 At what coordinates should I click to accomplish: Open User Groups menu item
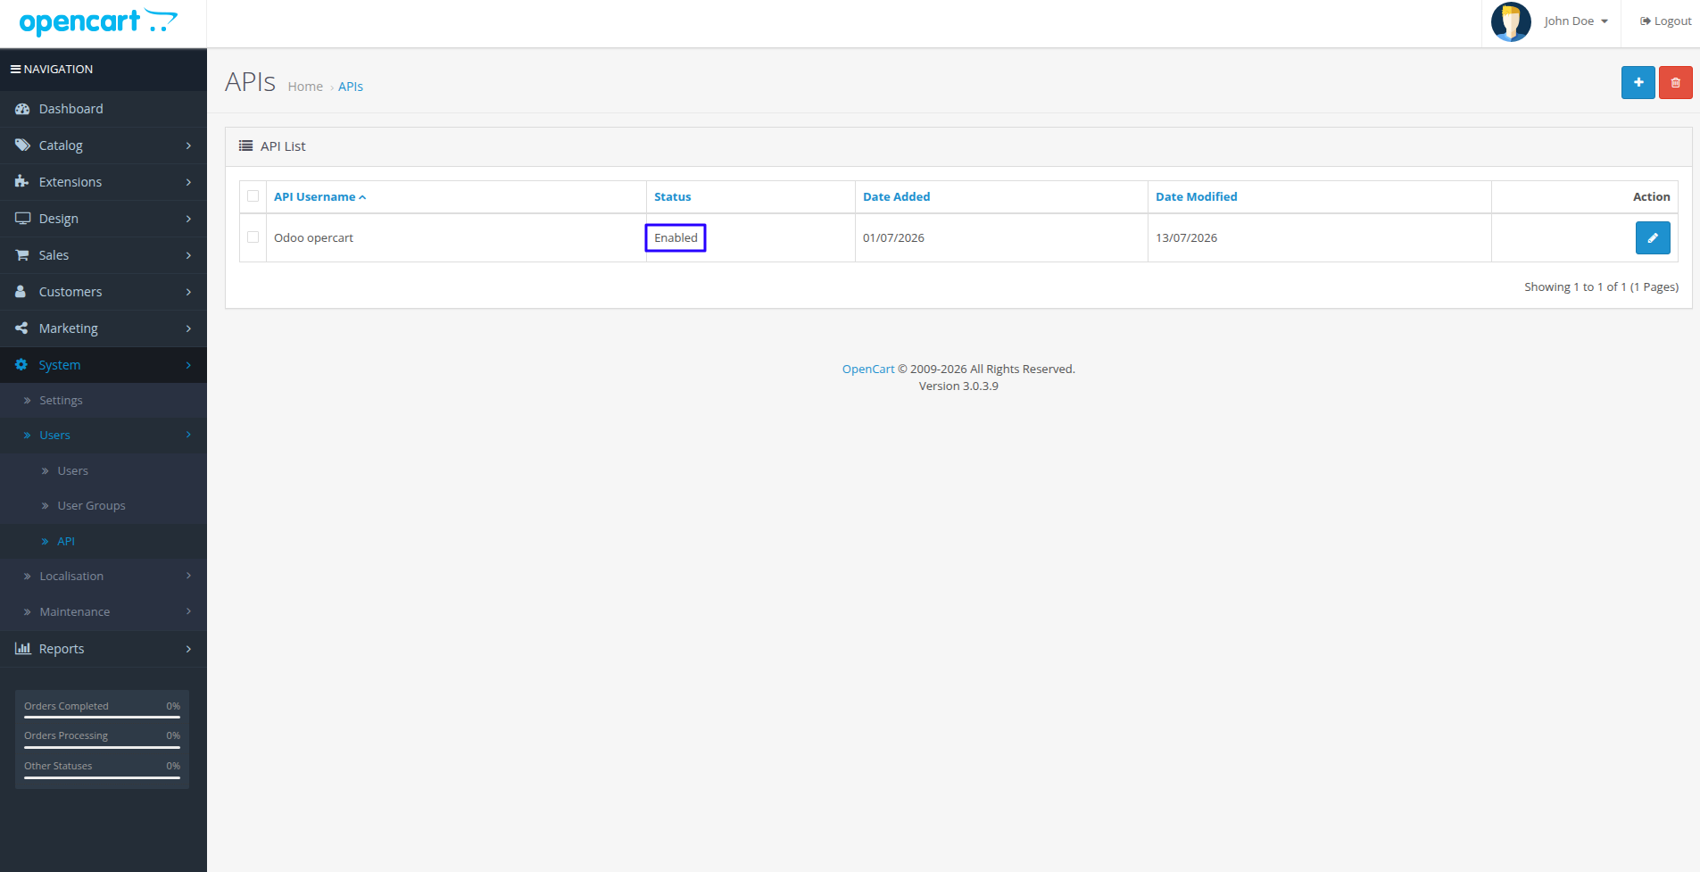tap(104, 506)
